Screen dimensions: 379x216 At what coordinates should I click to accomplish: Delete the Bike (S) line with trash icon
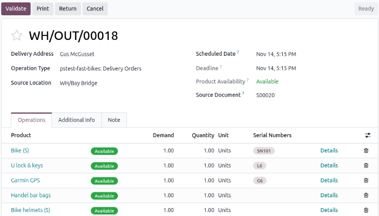click(366, 151)
